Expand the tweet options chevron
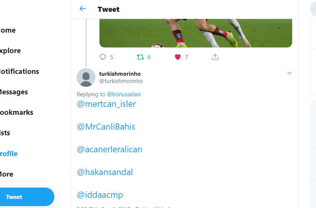The height and width of the screenshot is (208, 316). click(x=289, y=73)
